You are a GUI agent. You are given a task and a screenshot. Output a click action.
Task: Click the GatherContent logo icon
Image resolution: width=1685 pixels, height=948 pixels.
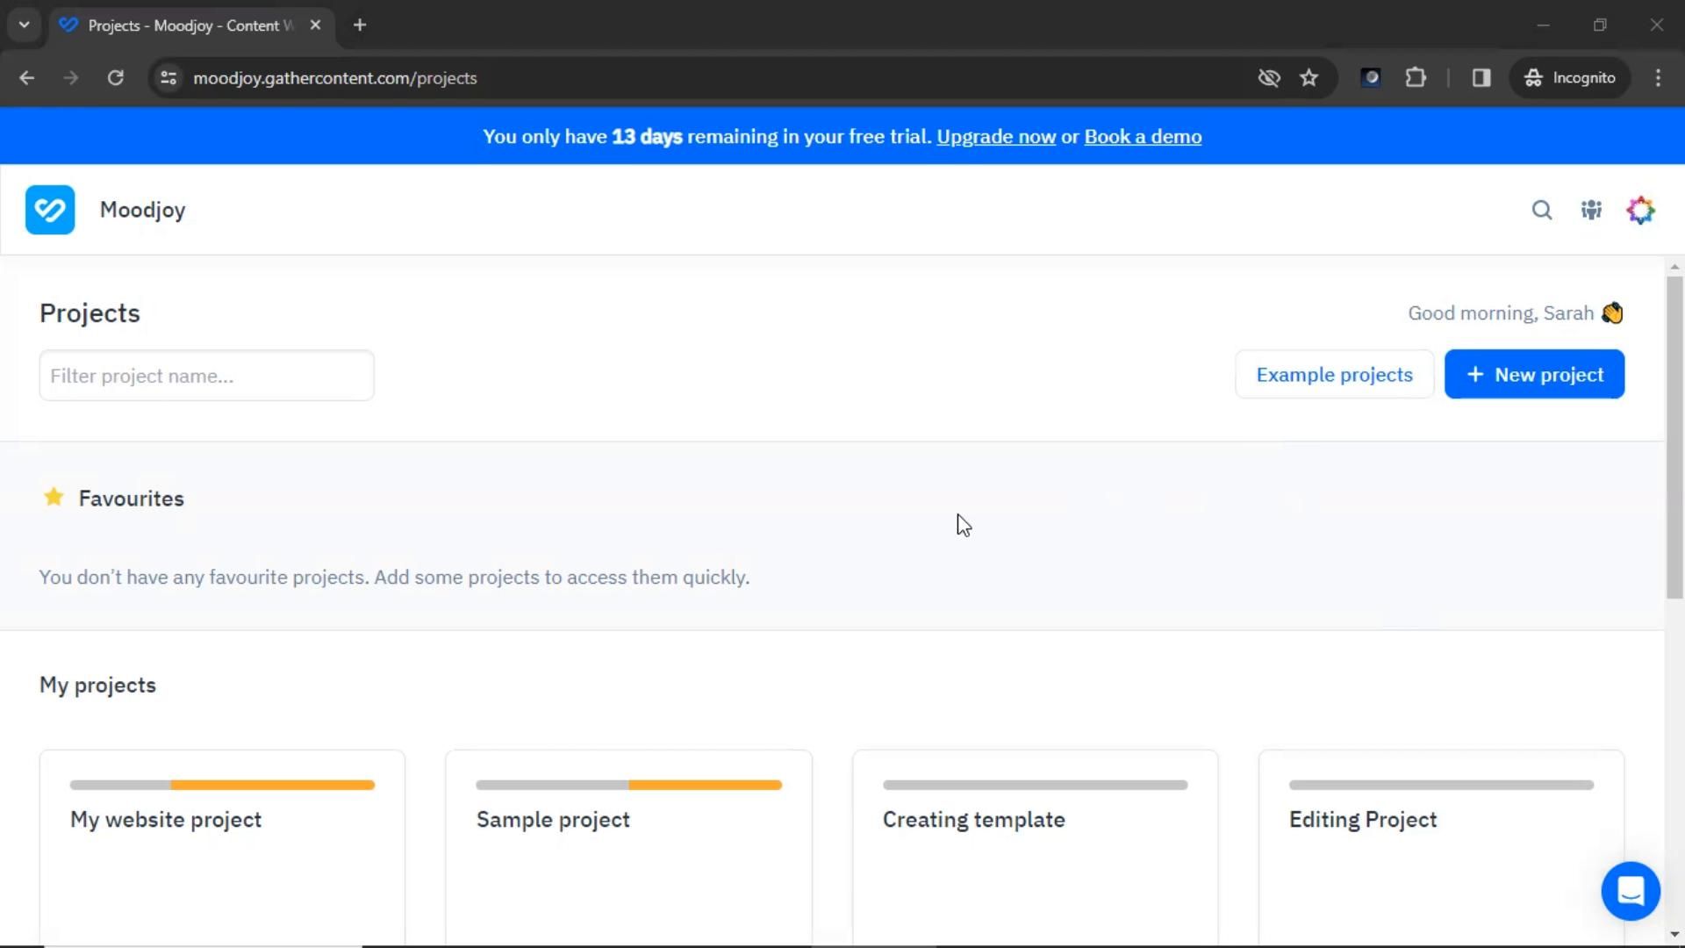click(50, 210)
